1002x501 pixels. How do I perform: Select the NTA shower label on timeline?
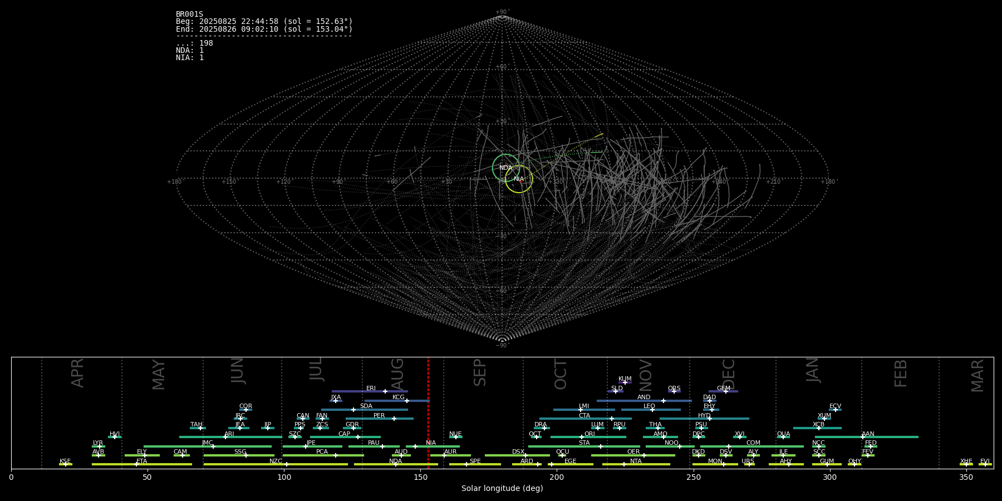pos(636,461)
